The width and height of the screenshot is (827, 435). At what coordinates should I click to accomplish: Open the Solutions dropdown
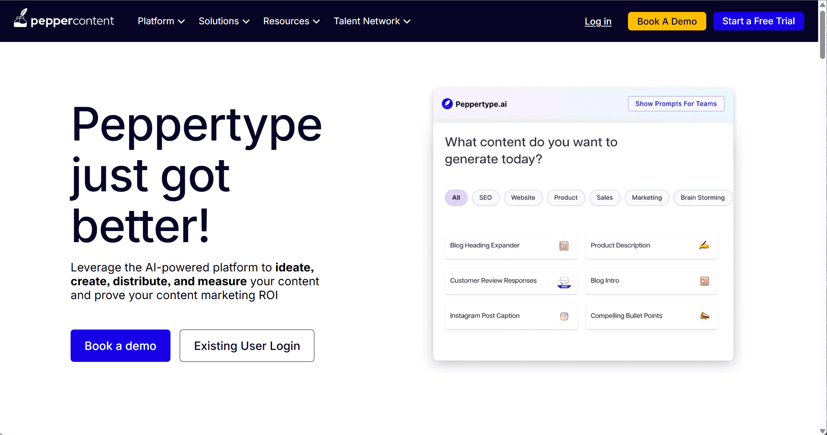tap(224, 21)
